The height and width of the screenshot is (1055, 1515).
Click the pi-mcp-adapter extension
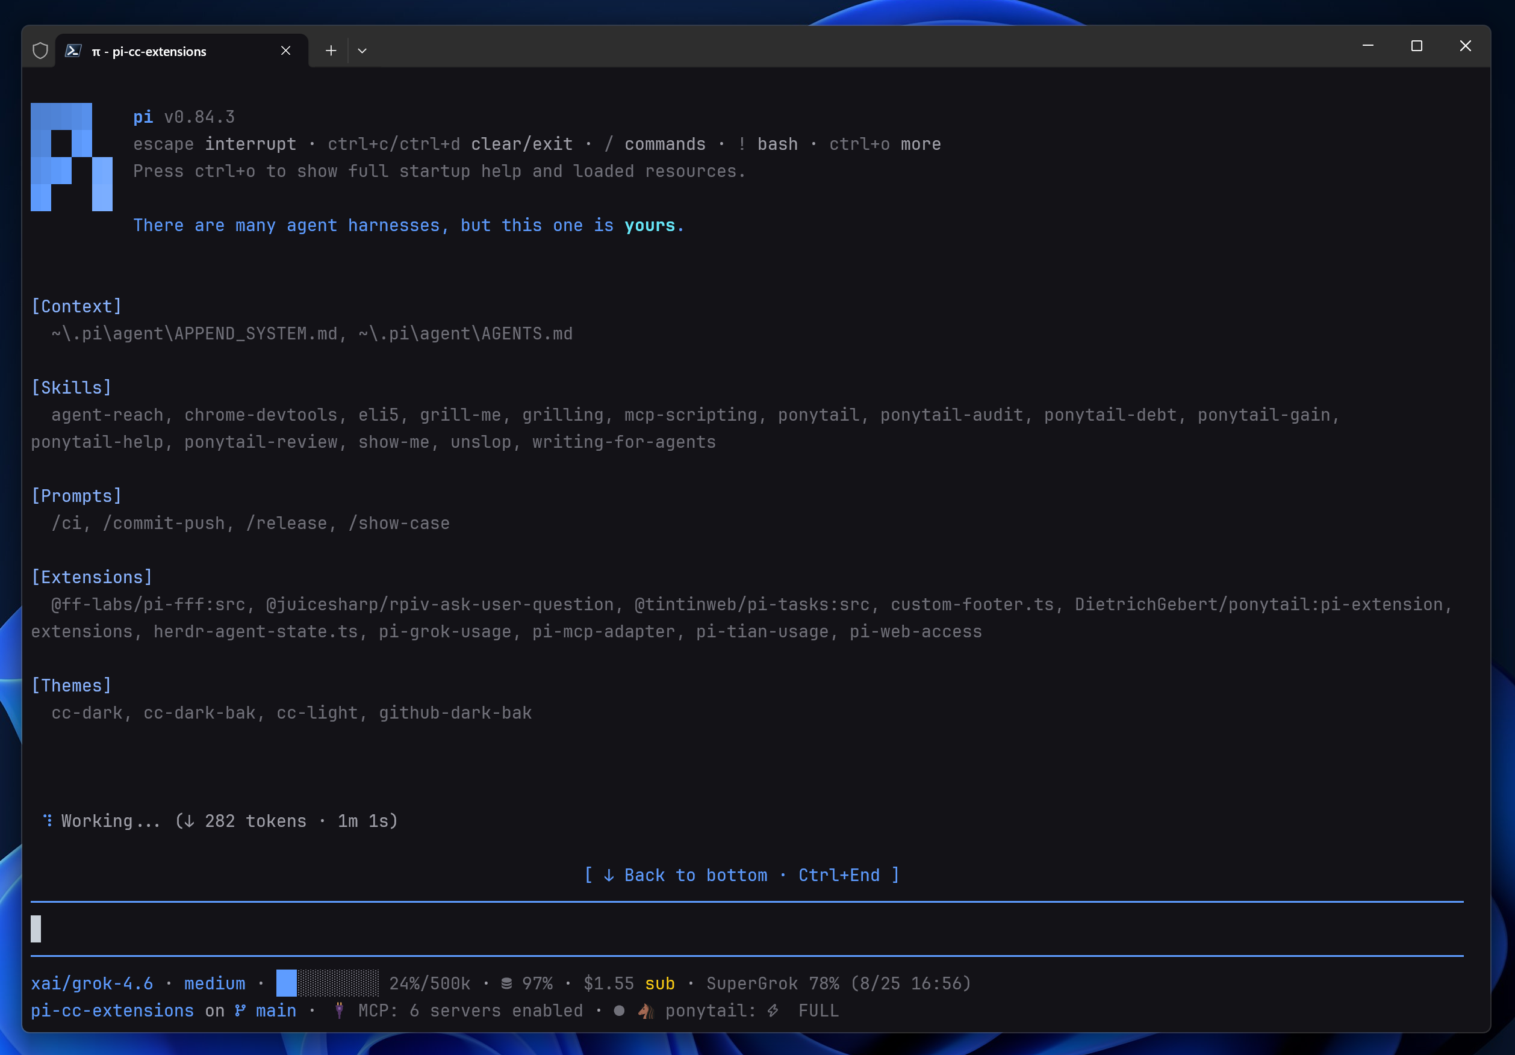click(x=604, y=631)
